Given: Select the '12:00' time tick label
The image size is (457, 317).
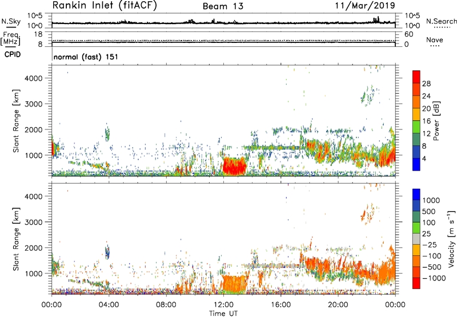Looking at the screenshot, I should 223,305.
